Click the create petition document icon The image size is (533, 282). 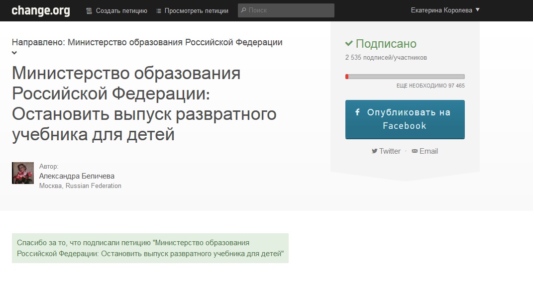point(89,11)
